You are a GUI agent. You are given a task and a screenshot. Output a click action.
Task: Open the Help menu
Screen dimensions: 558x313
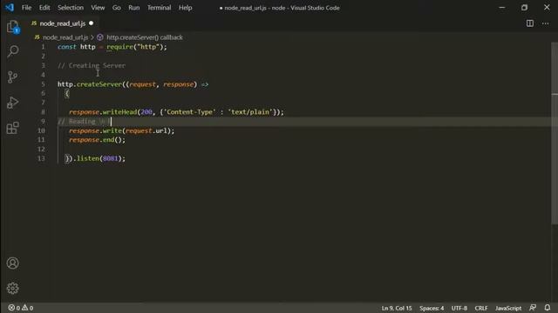[185, 8]
